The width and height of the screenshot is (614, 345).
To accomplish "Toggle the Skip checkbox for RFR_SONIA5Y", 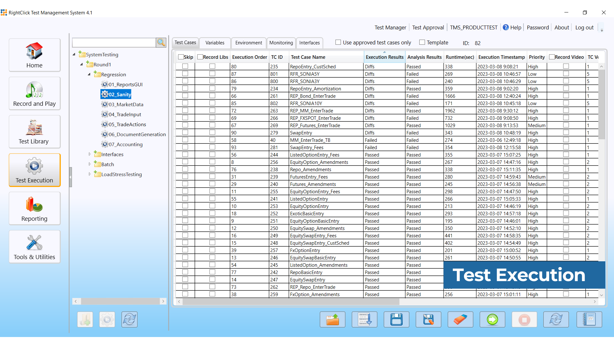I will click(185, 73).
